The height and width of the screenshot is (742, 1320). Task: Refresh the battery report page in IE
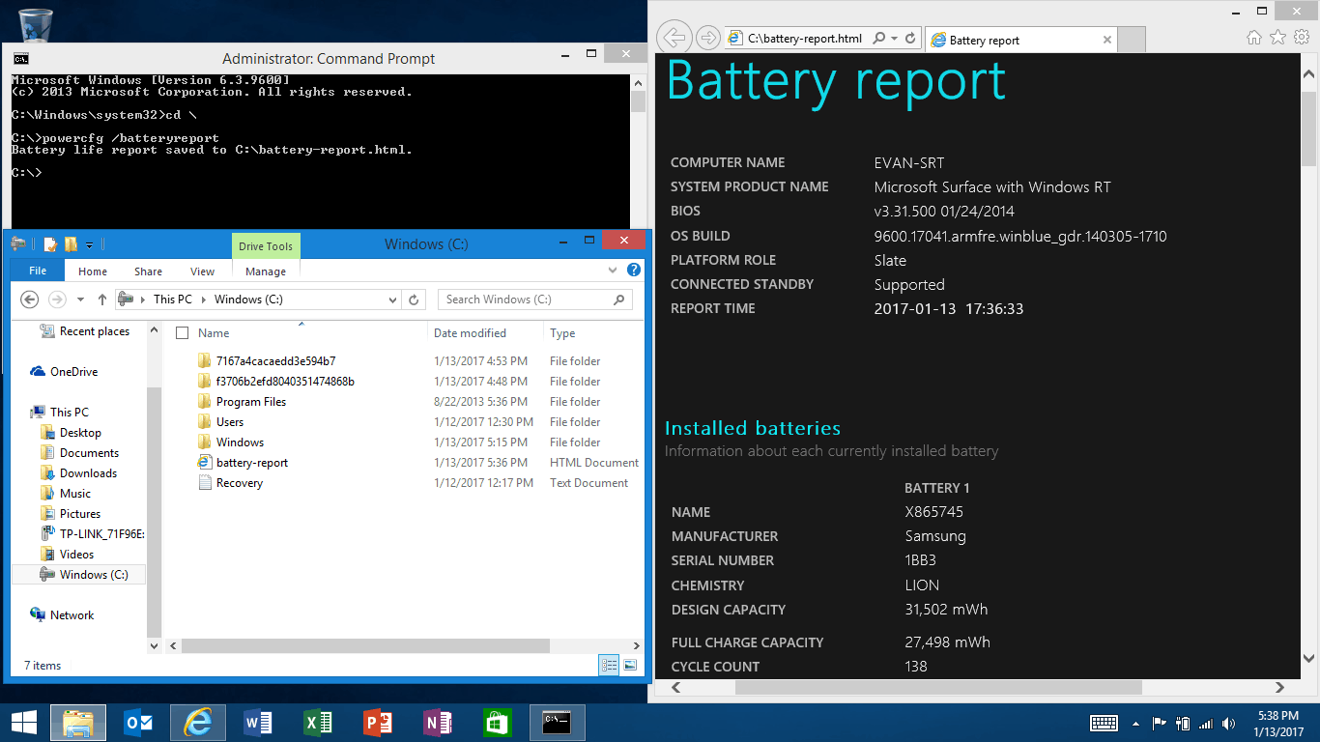pos(910,39)
